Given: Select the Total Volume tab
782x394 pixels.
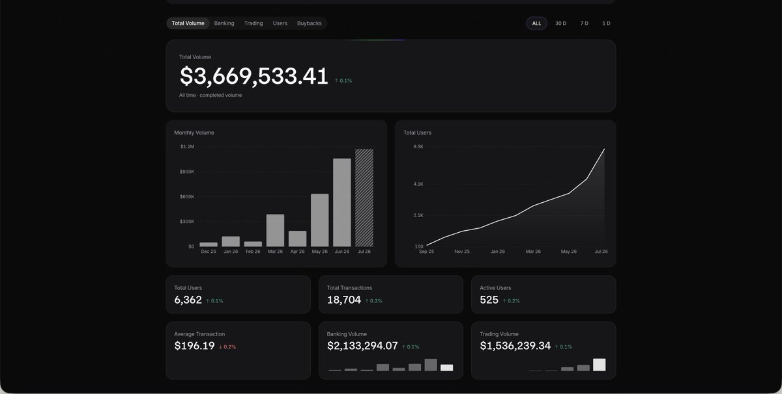Looking at the screenshot, I should 188,23.
